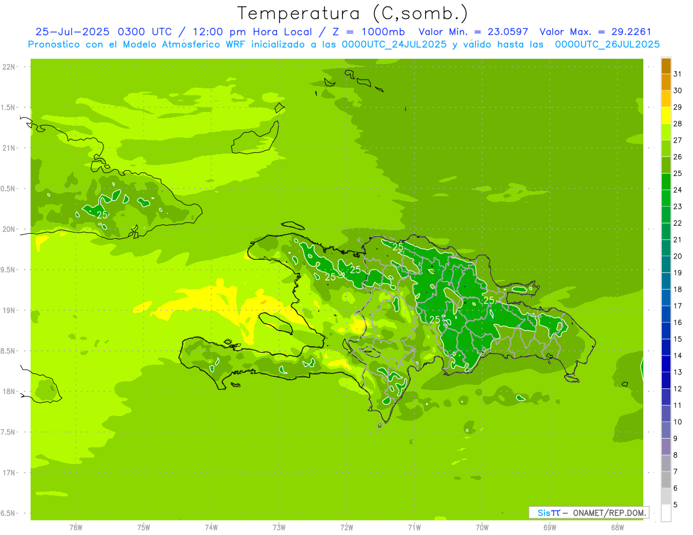Screen dimensions: 693x535
Task: Click the '73W' longitude axis label
Action: click(279, 527)
